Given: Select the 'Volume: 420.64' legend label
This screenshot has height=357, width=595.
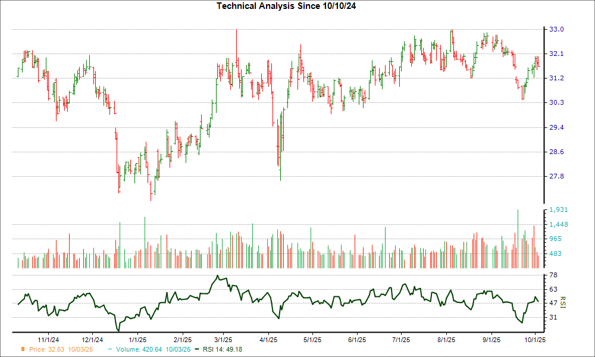Looking at the screenshot, I should [x=154, y=349].
